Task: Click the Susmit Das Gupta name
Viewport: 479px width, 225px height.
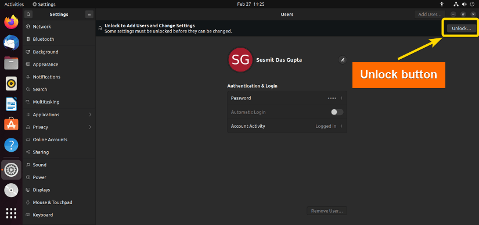Action: tap(279, 60)
